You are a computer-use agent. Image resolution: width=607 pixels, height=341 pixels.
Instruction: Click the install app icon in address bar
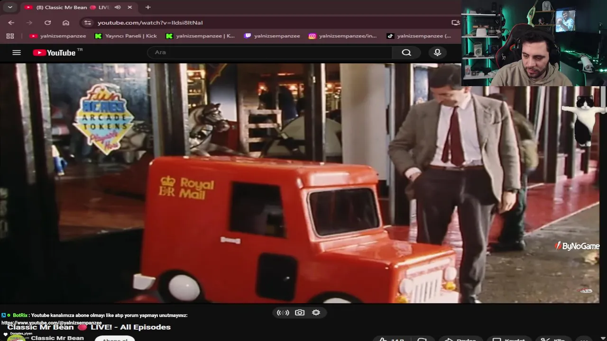pyautogui.click(x=455, y=23)
